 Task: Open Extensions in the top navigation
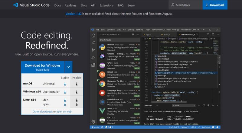pos(106,5)
